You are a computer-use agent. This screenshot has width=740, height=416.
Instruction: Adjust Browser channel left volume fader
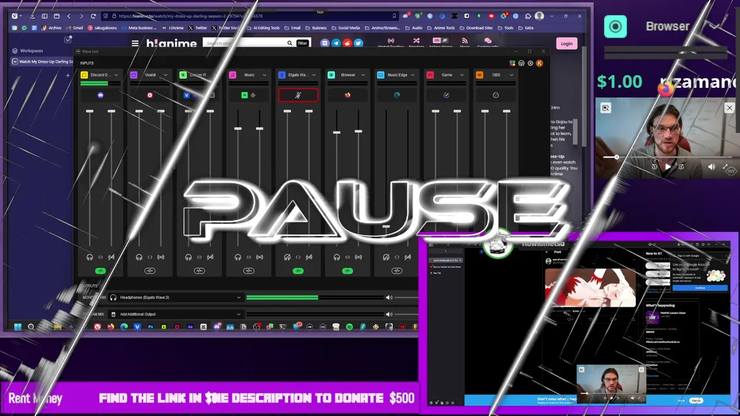pyautogui.click(x=336, y=132)
